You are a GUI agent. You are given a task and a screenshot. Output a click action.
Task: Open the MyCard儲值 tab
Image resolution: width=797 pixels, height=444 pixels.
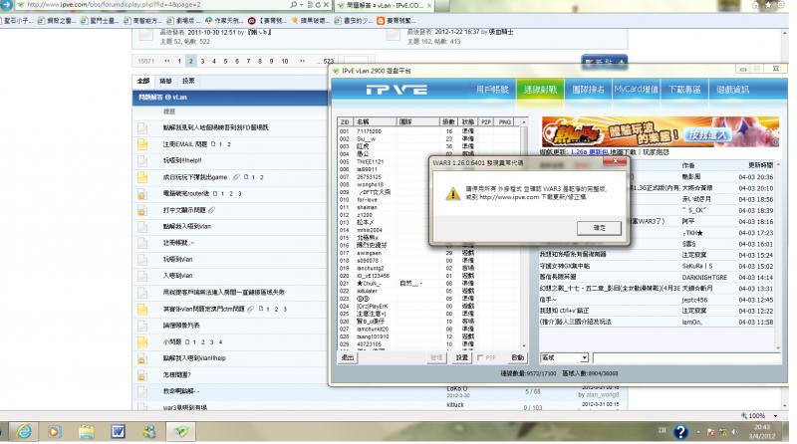tap(636, 90)
